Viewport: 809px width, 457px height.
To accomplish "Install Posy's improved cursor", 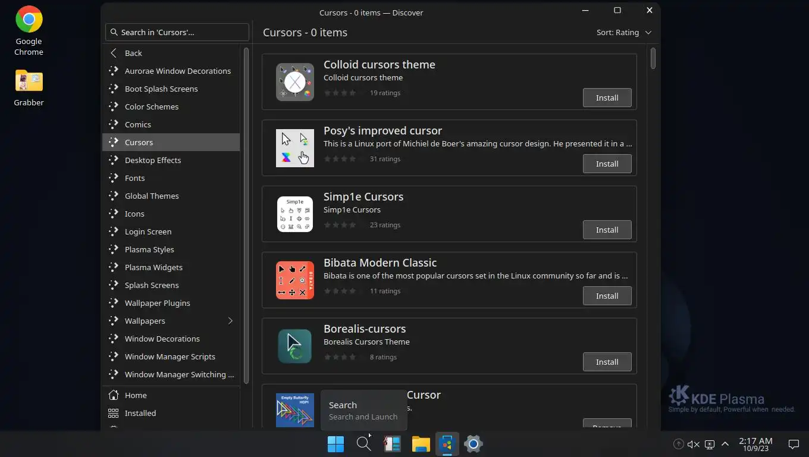I will click(x=607, y=164).
